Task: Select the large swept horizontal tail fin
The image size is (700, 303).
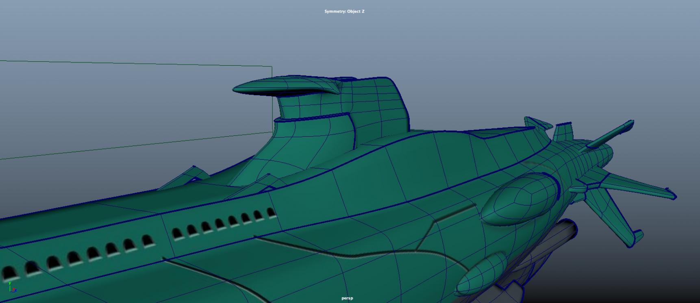Action: pos(634,187)
